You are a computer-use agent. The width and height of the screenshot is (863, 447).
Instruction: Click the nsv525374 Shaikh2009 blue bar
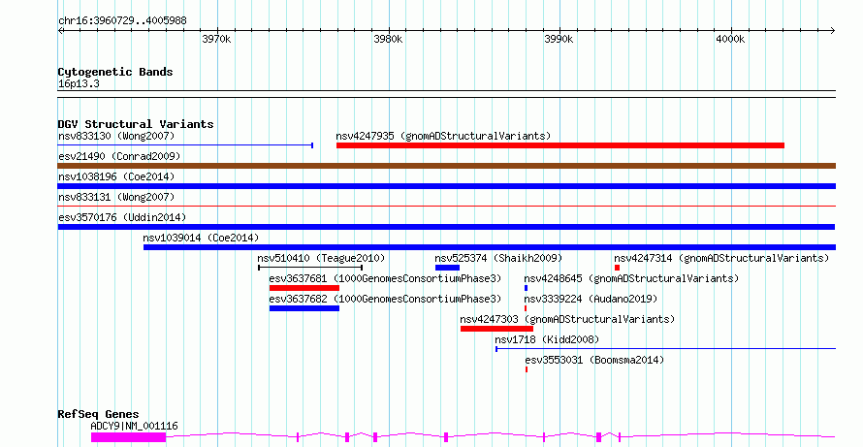click(x=447, y=268)
